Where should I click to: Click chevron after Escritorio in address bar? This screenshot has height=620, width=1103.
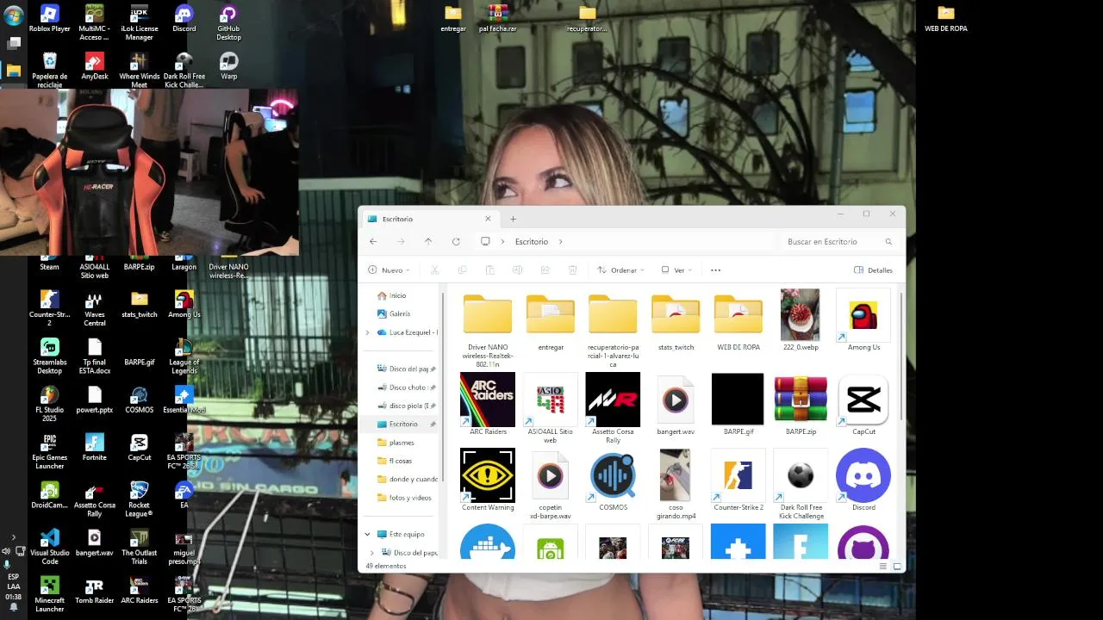[561, 242]
